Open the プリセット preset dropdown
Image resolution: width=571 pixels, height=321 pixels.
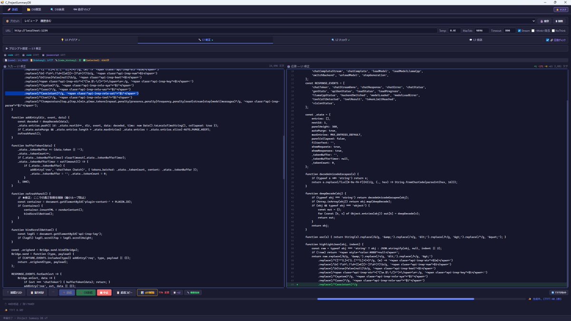point(280,21)
